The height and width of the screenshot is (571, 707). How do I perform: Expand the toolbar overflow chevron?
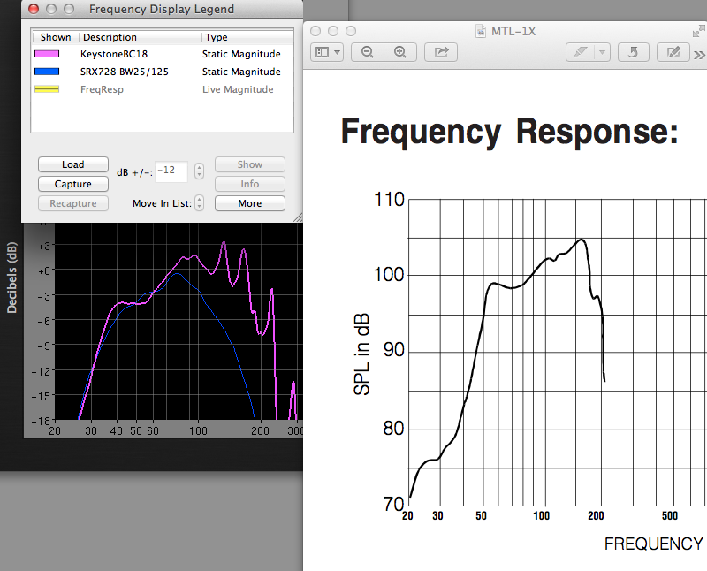(x=699, y=55)
